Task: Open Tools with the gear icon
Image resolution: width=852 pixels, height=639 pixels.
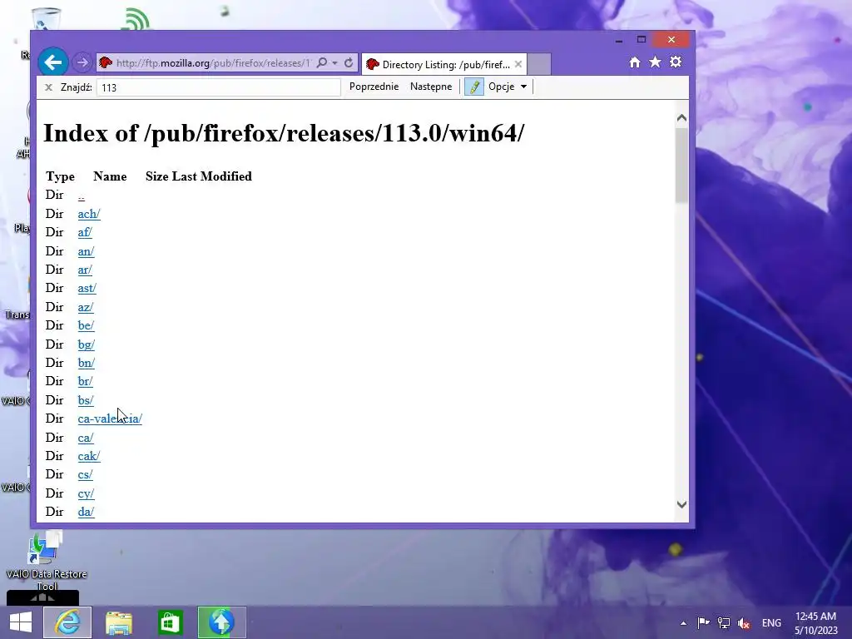Action: tap(676, 62)
